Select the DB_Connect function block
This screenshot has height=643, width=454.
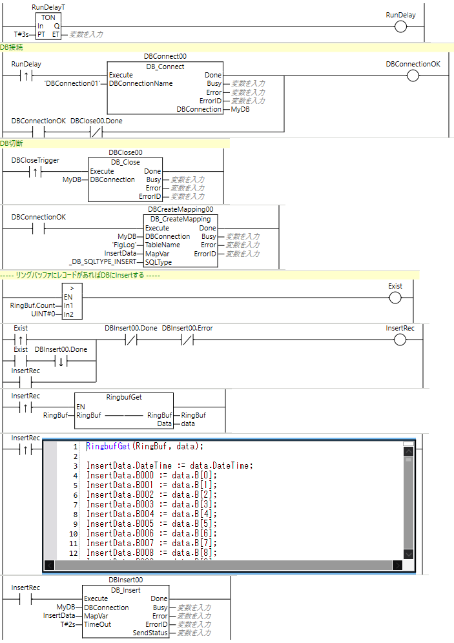pos(165,88)
